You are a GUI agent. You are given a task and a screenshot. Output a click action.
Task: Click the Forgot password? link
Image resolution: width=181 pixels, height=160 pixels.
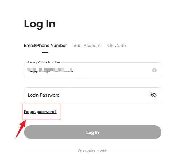[40, 112]
